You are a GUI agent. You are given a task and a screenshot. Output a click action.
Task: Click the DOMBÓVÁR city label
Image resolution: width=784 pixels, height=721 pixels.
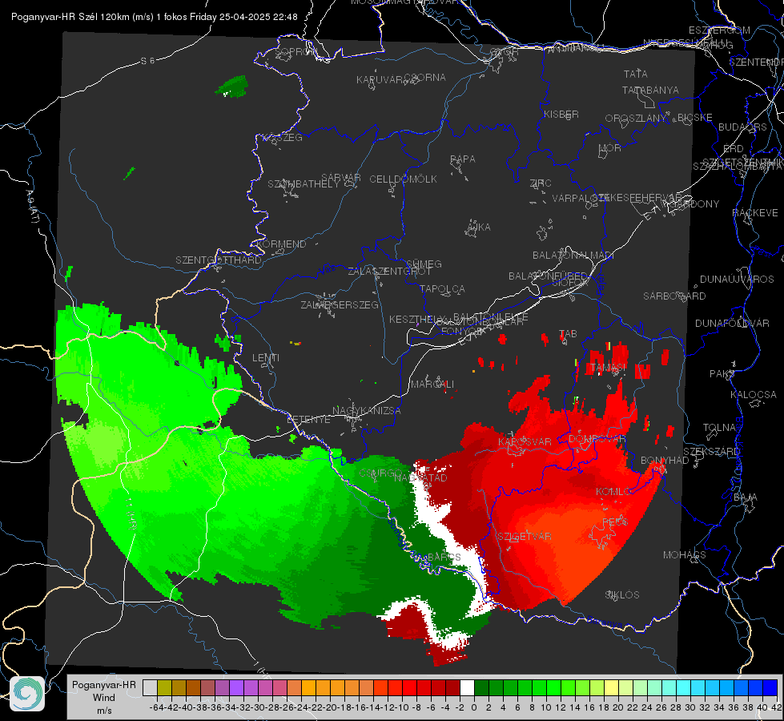[597, 439]
